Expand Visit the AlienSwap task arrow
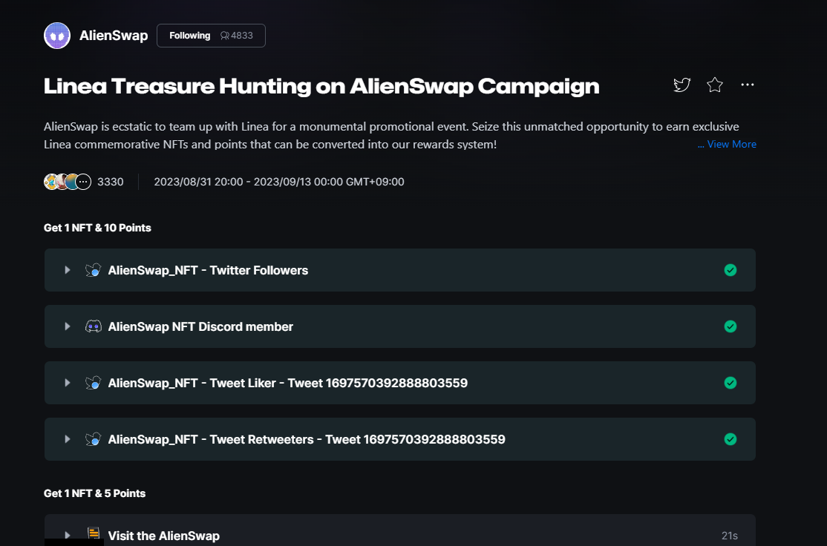 tap(68, 536)
